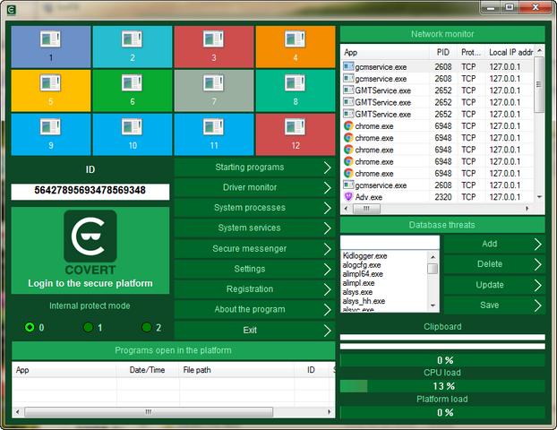Select alimpl64.exe in threats list

click(x=363, y=274)
